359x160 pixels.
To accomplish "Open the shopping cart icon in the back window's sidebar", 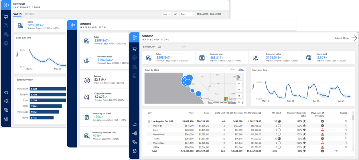I will pos(6,17).
